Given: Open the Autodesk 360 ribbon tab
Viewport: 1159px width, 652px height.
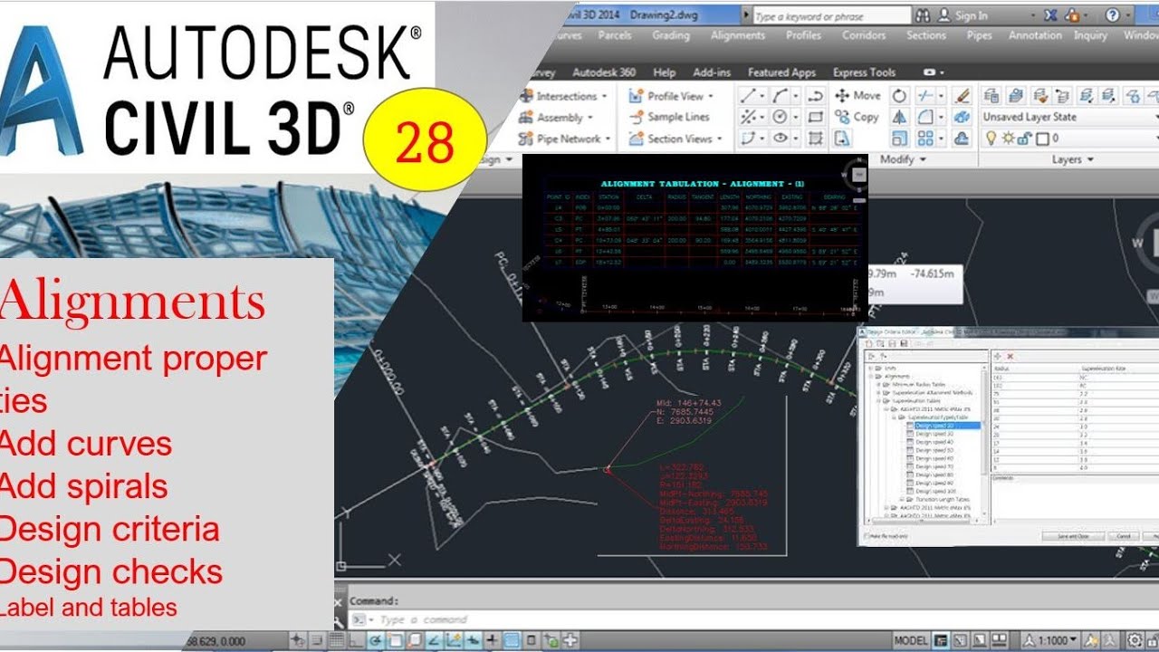Looking at the screenshot, I should click(604, 72).
